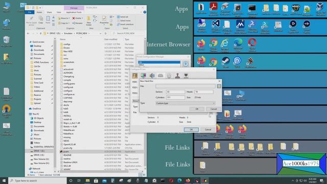
Task: Select the pcem application file row
Action: [102, 152]
